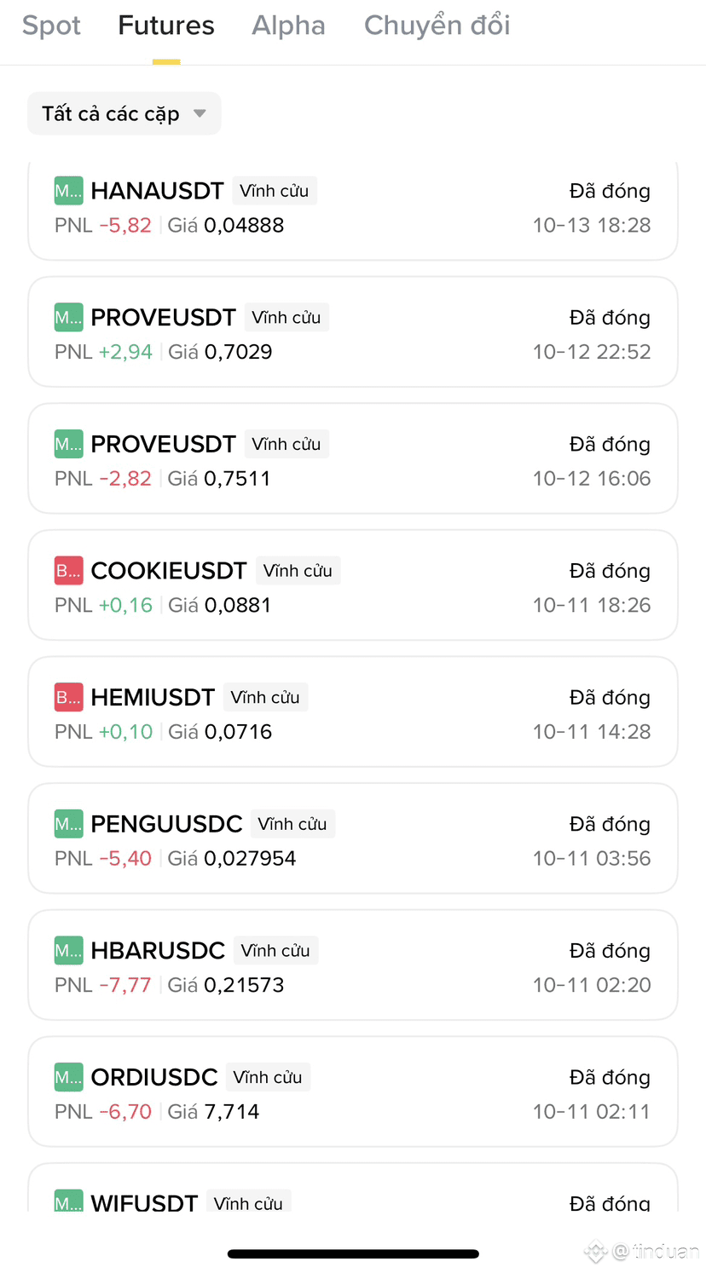The image size is (706, 1273).
Task: Tap the green M badge beside WIFUSDT
Action: (68, 1202)
